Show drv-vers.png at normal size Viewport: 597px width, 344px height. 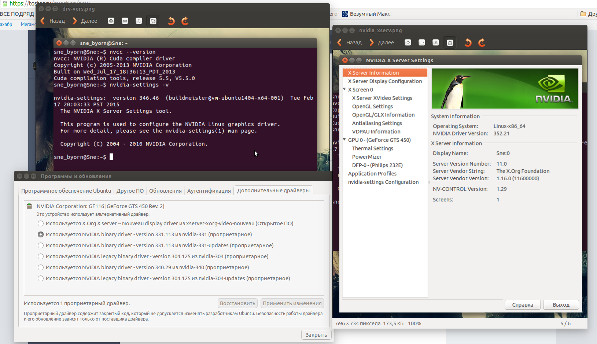pos(139,21)
